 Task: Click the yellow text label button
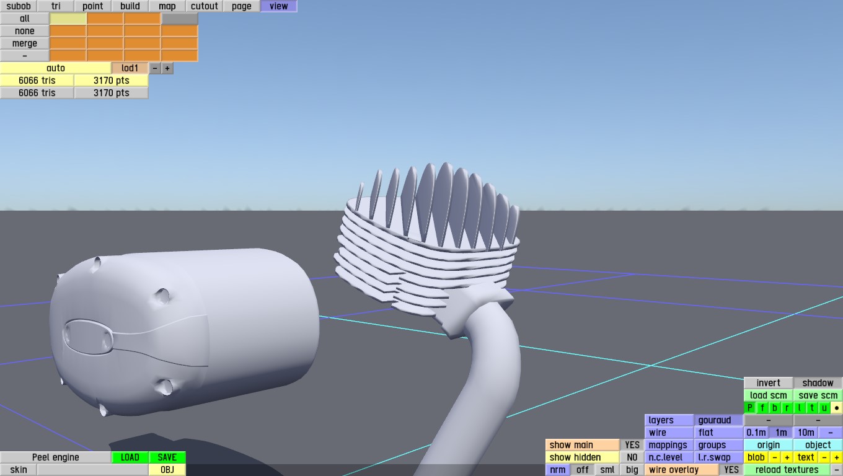(x=806, y=457)
